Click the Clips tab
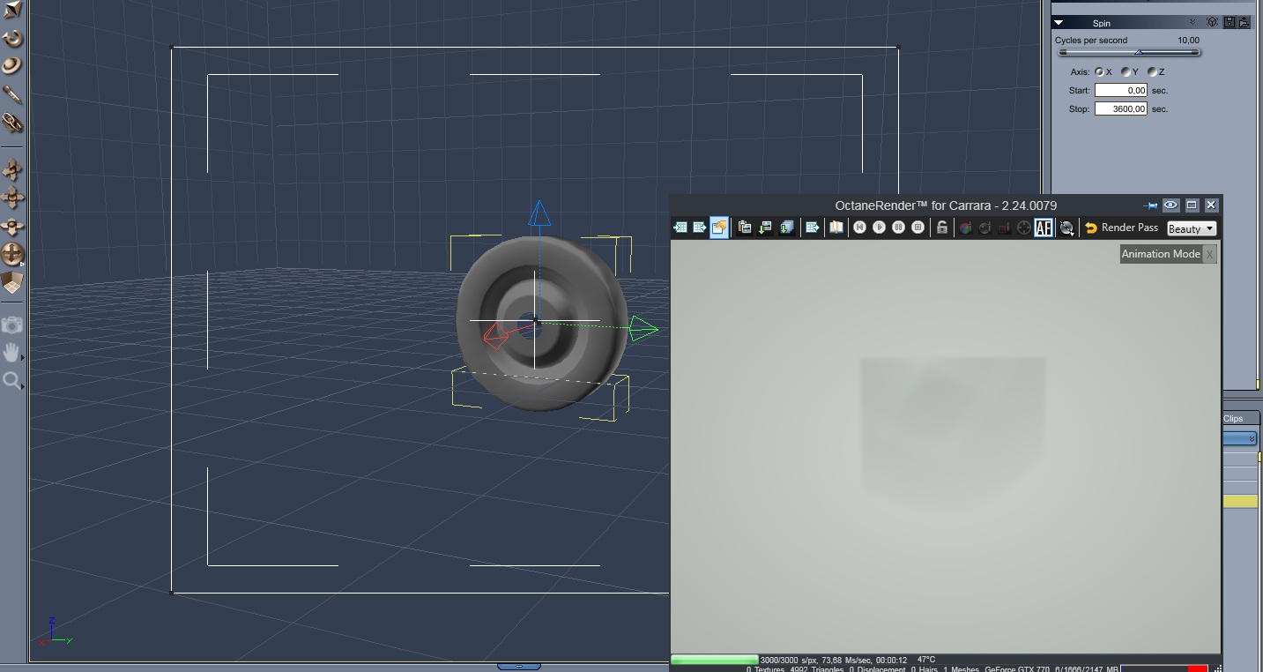1263x672 pixels. 1233,418
